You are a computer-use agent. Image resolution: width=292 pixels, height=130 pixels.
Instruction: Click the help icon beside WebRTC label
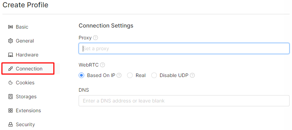[x=102, y=65]
